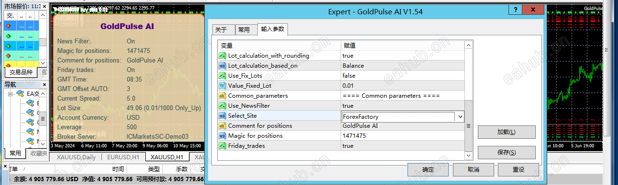This screenshot has height=185, width=618.
Task: Click the help question mark in dialog title
Action: coord(515,10)
